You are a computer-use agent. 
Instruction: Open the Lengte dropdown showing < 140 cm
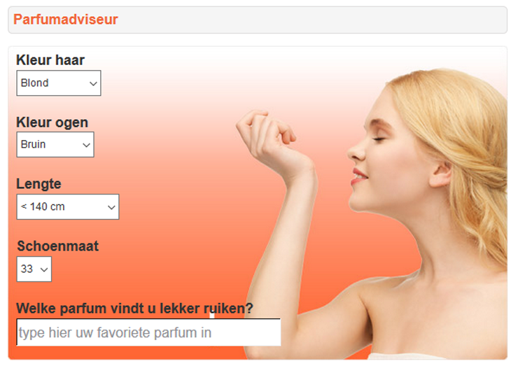[68, 206]
